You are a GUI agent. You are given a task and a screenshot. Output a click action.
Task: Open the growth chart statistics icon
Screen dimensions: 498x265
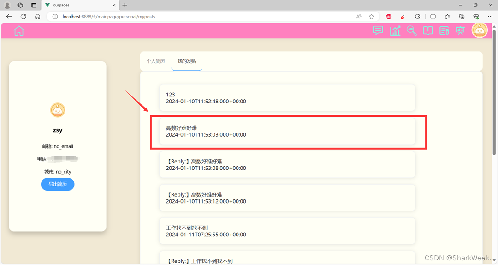click(x=395, y=30)
